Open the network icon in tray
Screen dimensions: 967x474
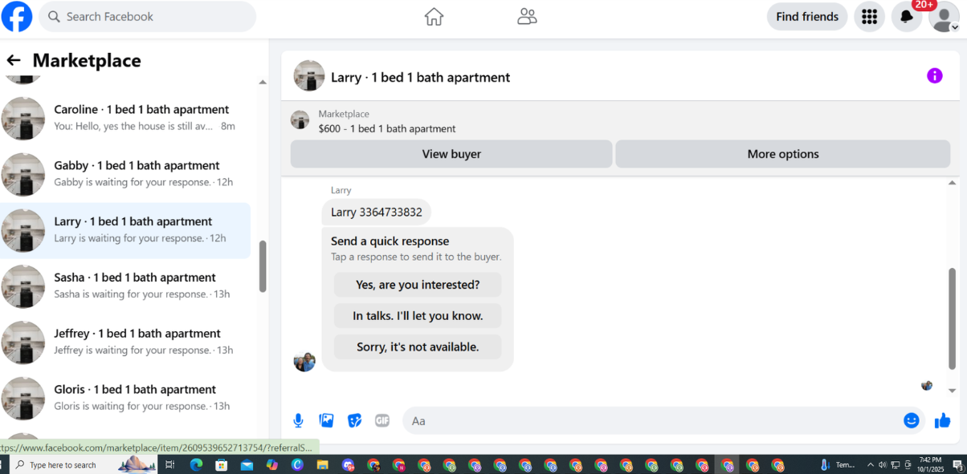click(x=896, y=465)
